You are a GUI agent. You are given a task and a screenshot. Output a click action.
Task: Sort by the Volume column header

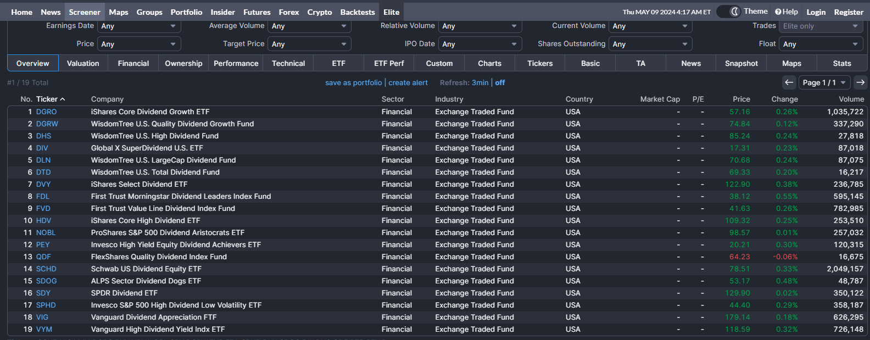(851, 99)
